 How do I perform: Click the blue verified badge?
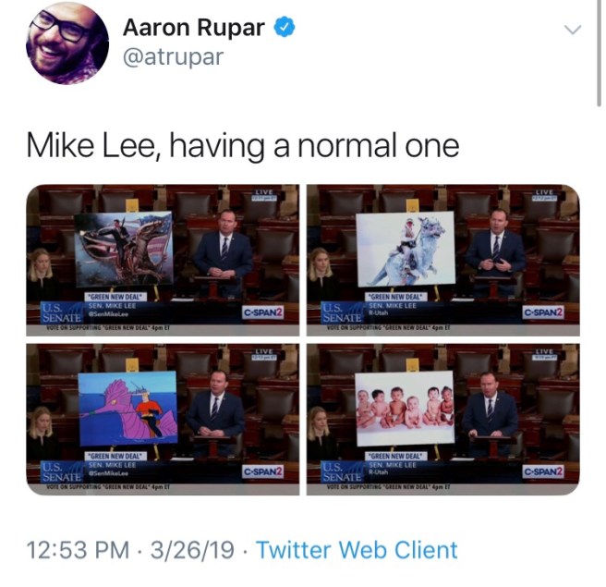pyautogui.click(x=285, y=27)
